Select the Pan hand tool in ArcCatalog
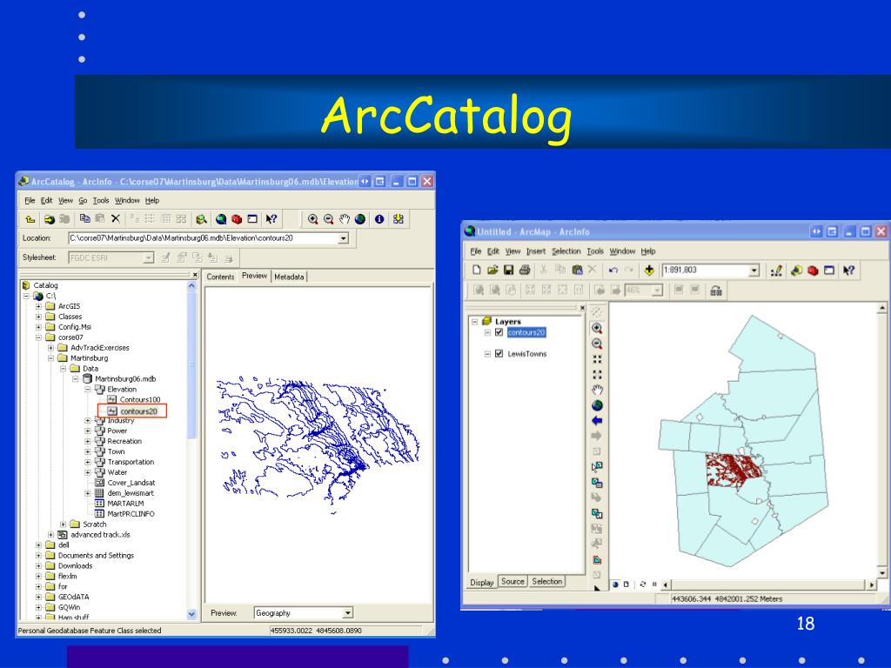The height and width of the screenshot is (668, 891). click(x=345, y=218)
